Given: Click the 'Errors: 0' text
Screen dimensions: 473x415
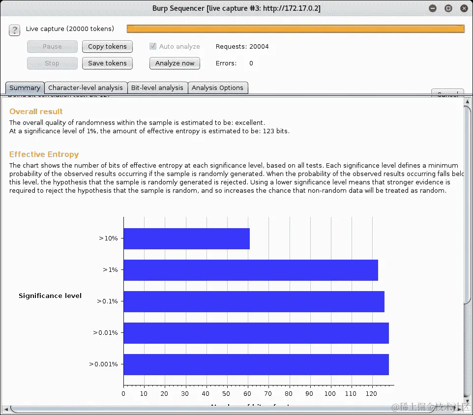Looking at the screenshot, I should click(x=234, y=63).
